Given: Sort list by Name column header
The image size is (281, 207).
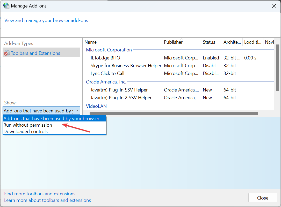Looking at the screenshot, I should coord(91,42).
